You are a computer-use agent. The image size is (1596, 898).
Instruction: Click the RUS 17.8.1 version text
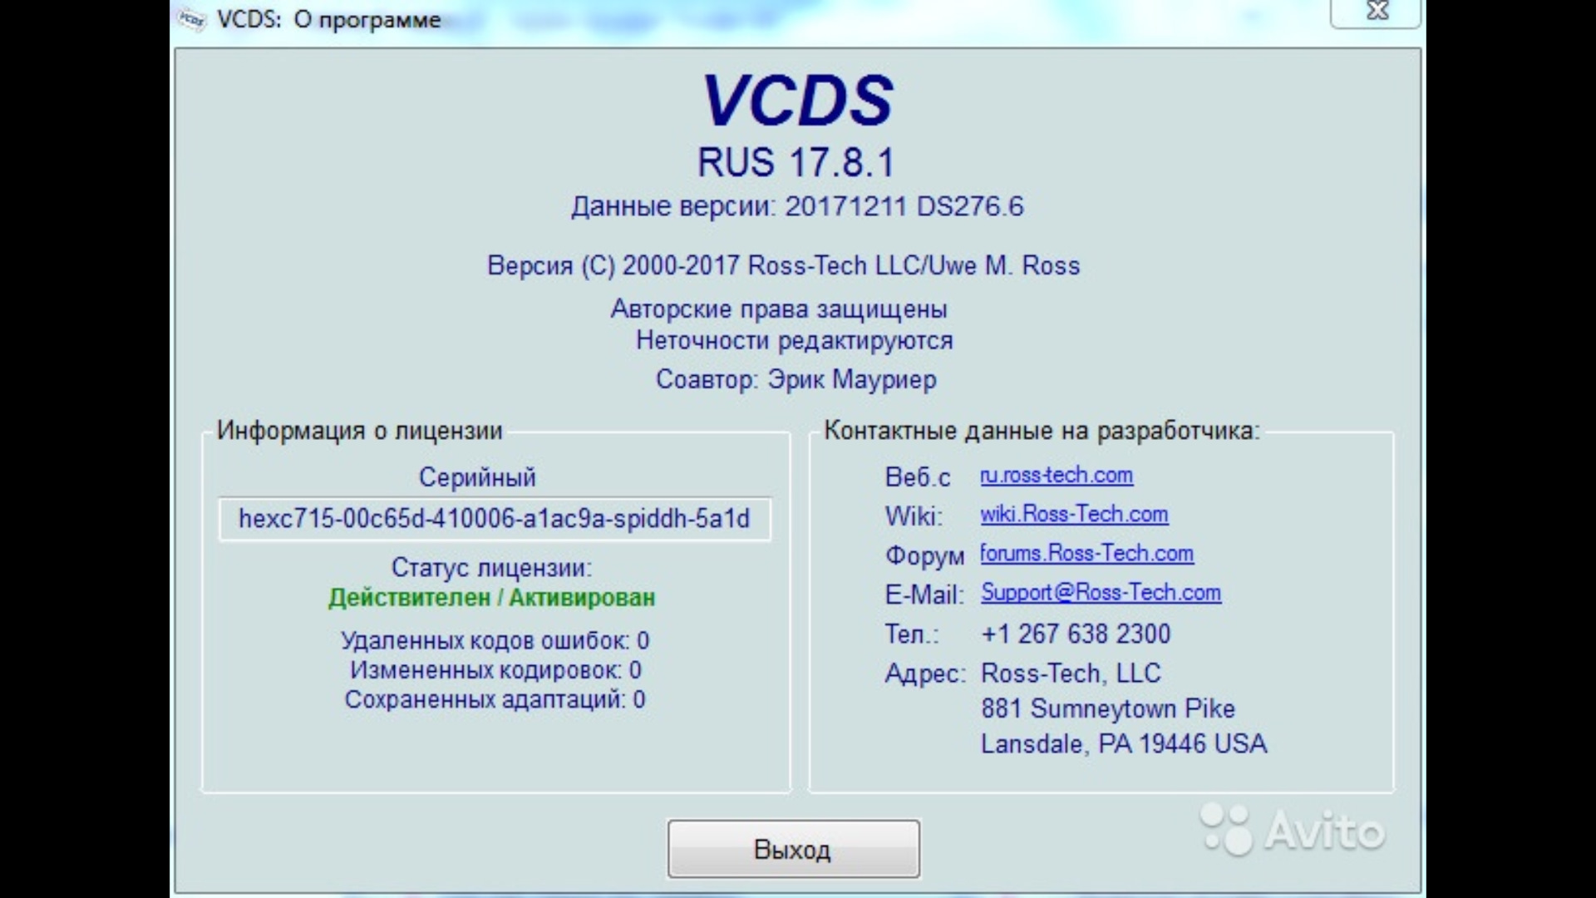[x=796, y=162]
